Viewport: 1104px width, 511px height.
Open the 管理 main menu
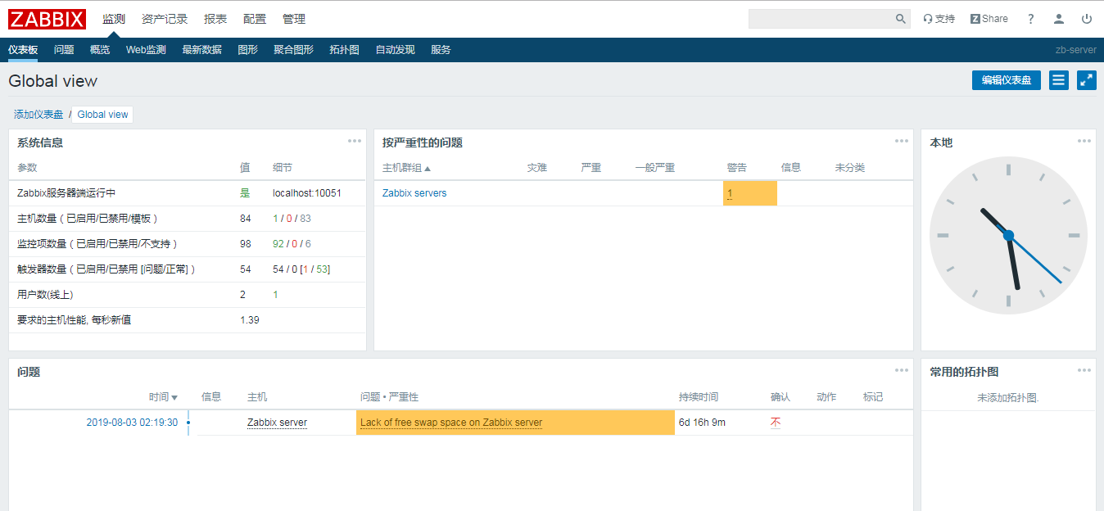pyautogui.click(x=294, y=19)
